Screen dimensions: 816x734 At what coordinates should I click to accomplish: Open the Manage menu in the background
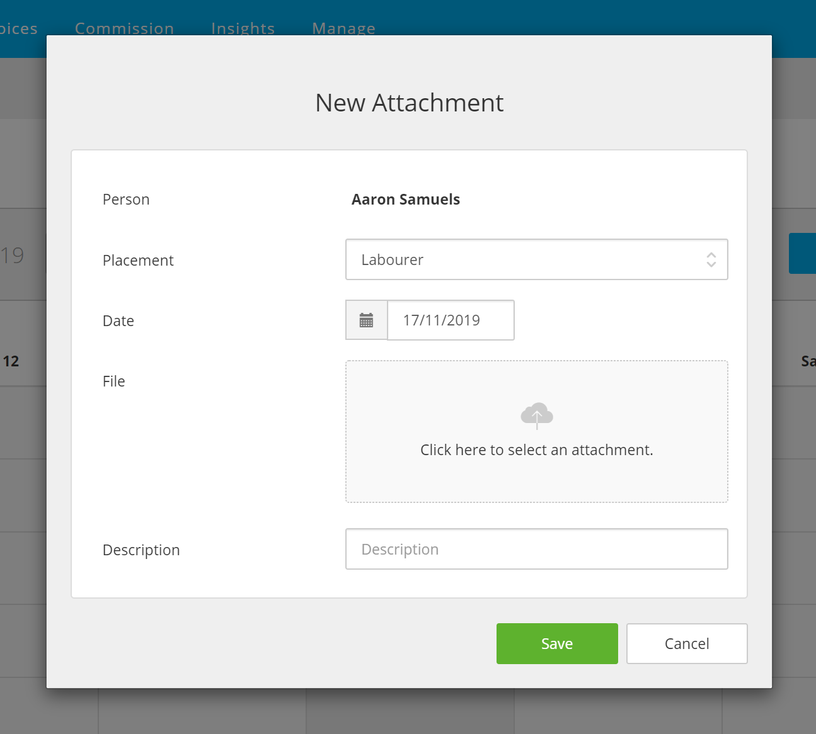click(x=344, y=28)
